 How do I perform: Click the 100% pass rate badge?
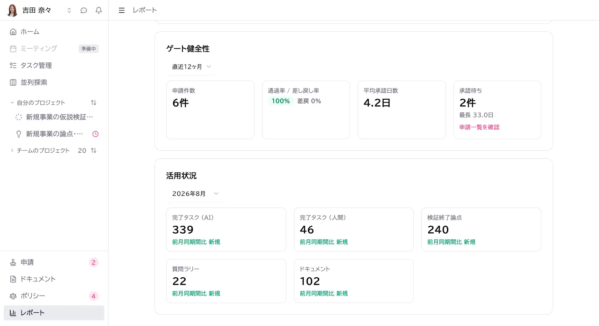(x=281, y=101)
